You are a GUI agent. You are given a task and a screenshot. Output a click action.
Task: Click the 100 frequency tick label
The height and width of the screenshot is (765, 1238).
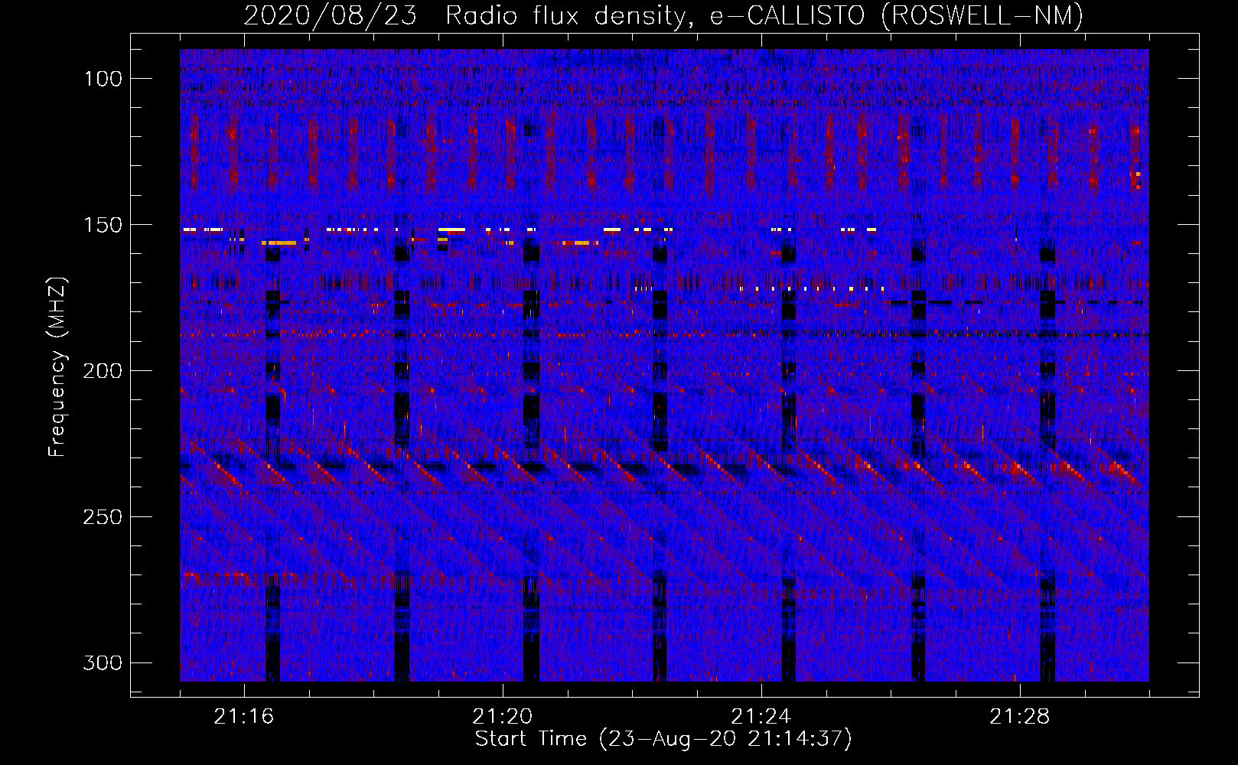(x=103, y=79)
